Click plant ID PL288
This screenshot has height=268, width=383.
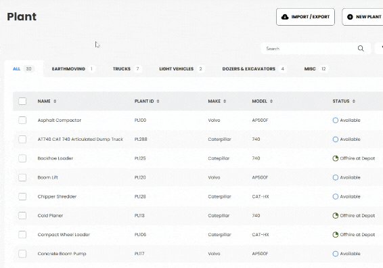[x=141, y=139]
